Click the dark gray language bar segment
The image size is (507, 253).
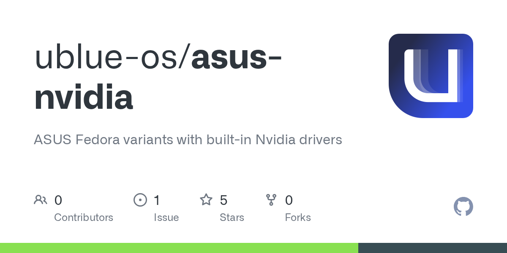coord(433,248)
